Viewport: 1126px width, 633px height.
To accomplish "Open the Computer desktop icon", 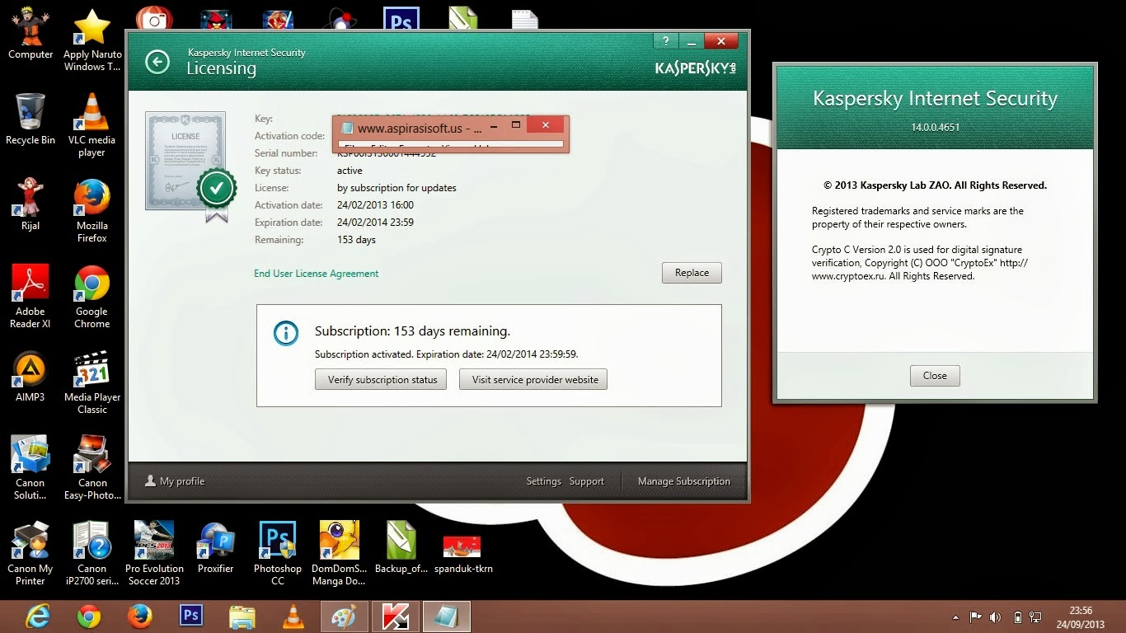I will (x=30, y=33).
